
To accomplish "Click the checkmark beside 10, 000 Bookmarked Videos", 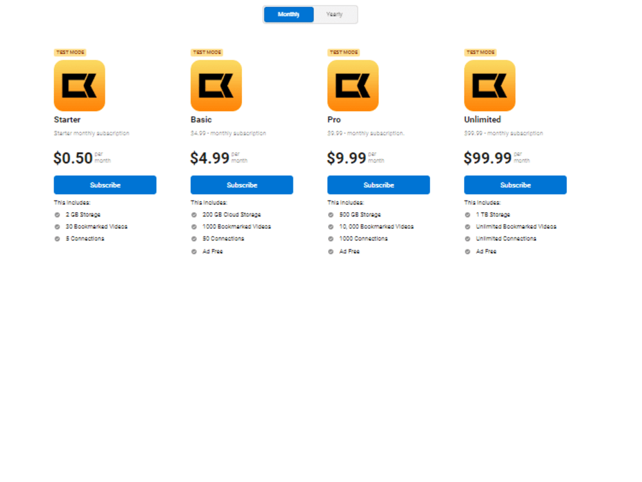I will pos(331,227).
